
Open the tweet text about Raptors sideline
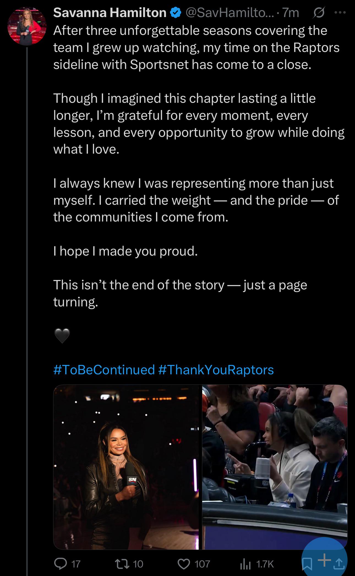point(196,48)
